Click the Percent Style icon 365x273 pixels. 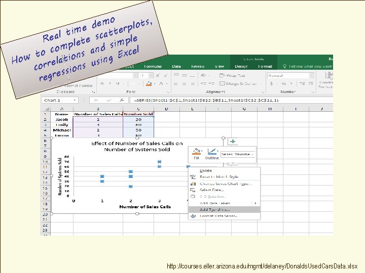click(283, 83)
